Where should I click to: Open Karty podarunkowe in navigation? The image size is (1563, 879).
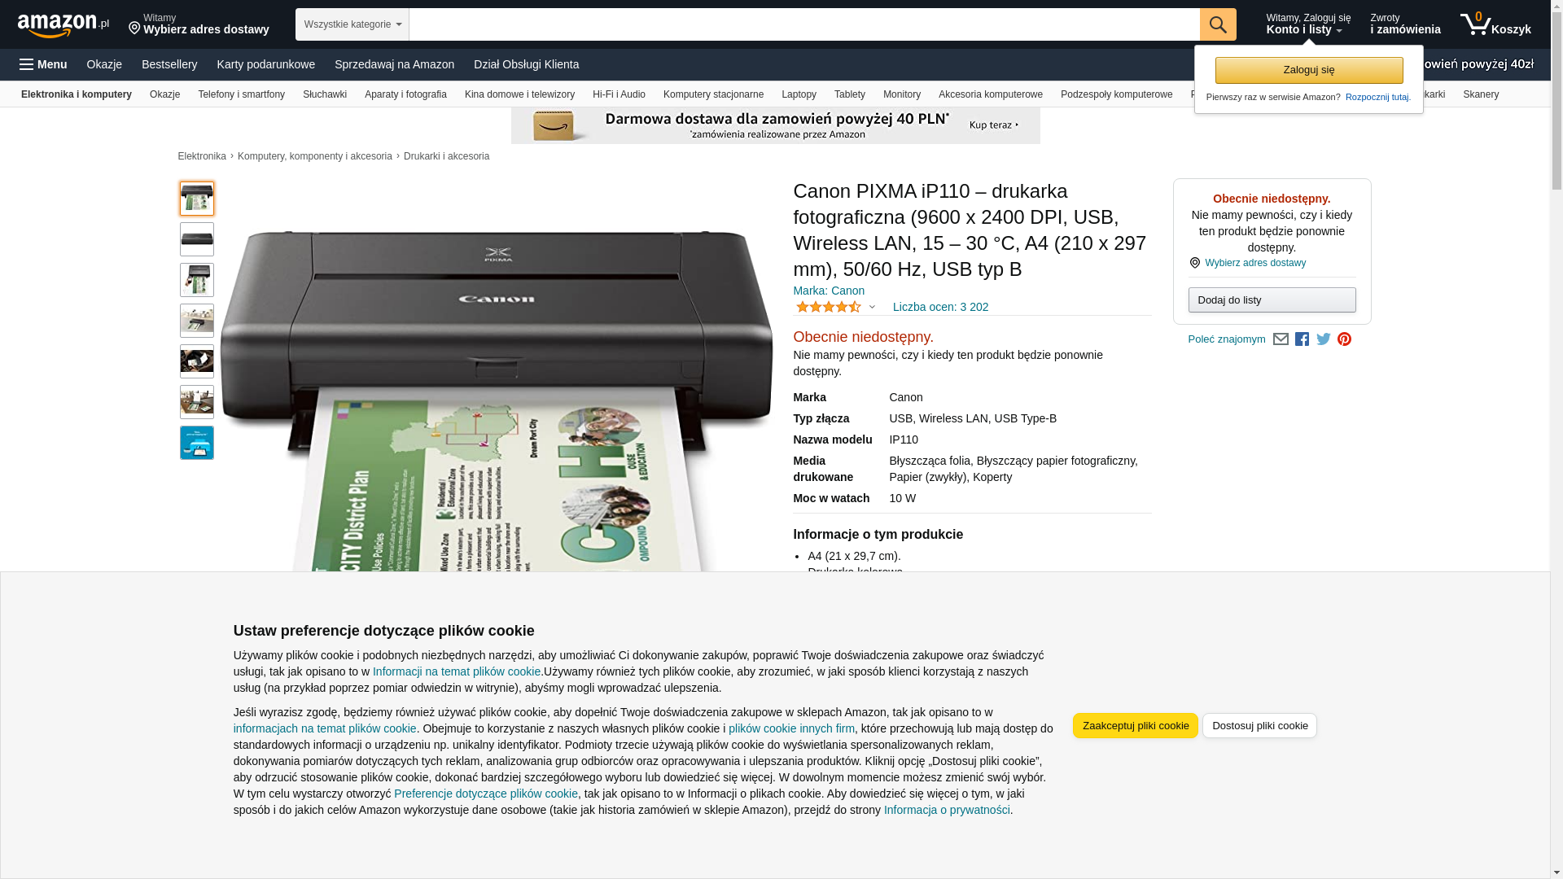point(265,64)
